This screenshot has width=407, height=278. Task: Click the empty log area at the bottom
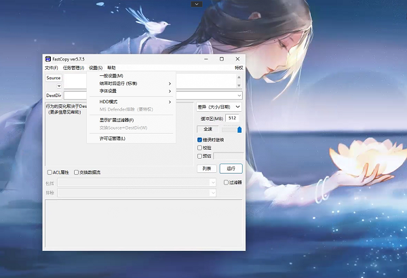coord(144,223)
